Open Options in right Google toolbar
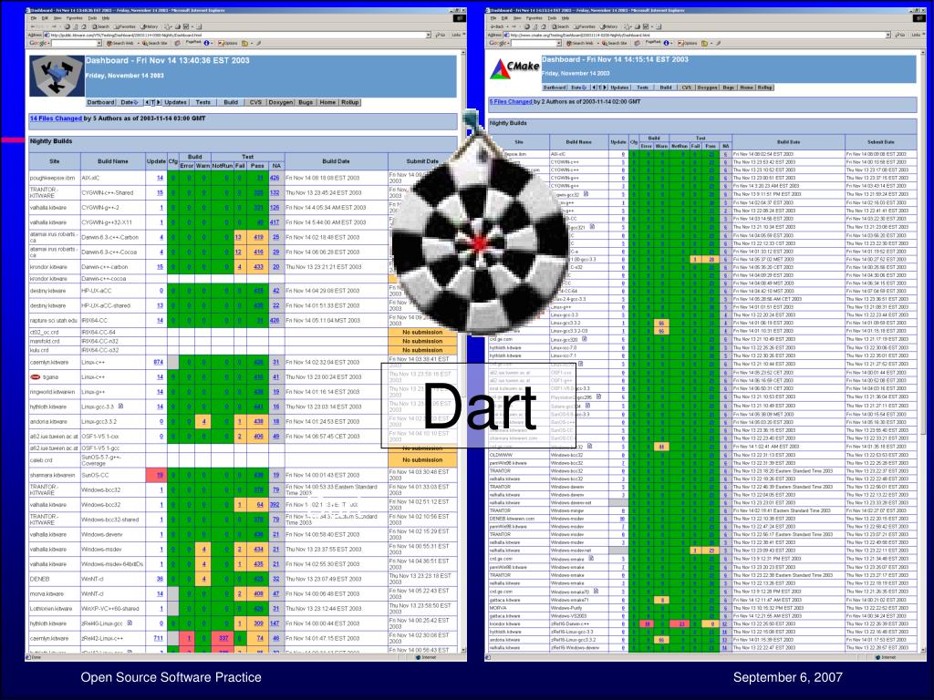This screenshot has height=700, width=934. [688, 43]
